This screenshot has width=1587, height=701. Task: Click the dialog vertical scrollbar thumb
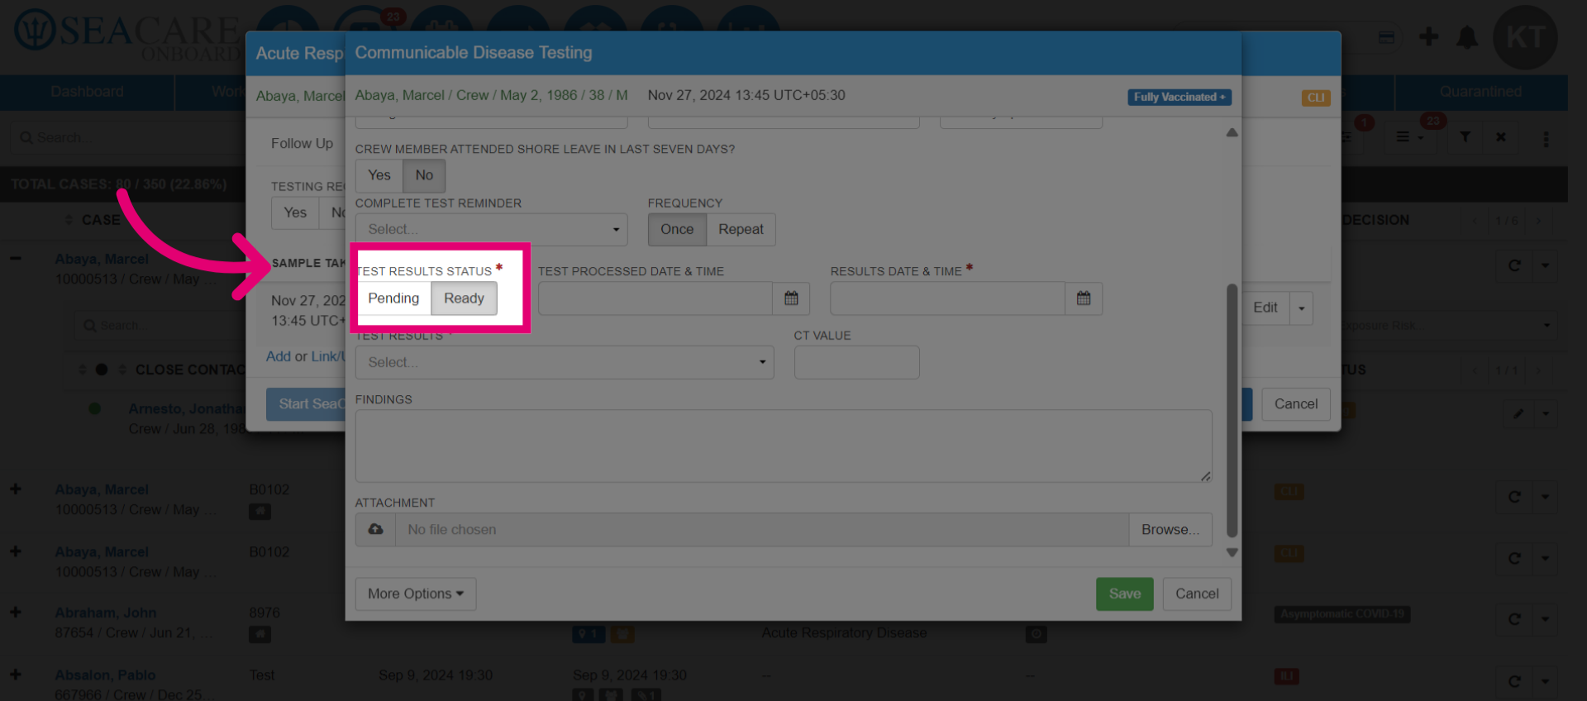[1232, 411]
